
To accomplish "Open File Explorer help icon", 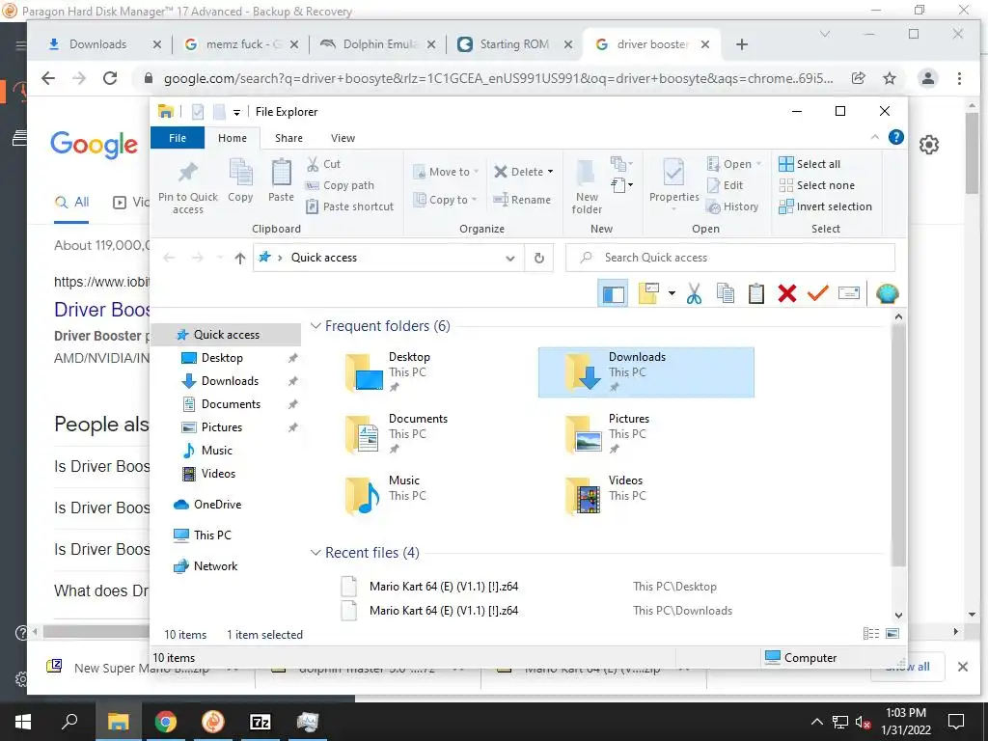I will point(896,137).
